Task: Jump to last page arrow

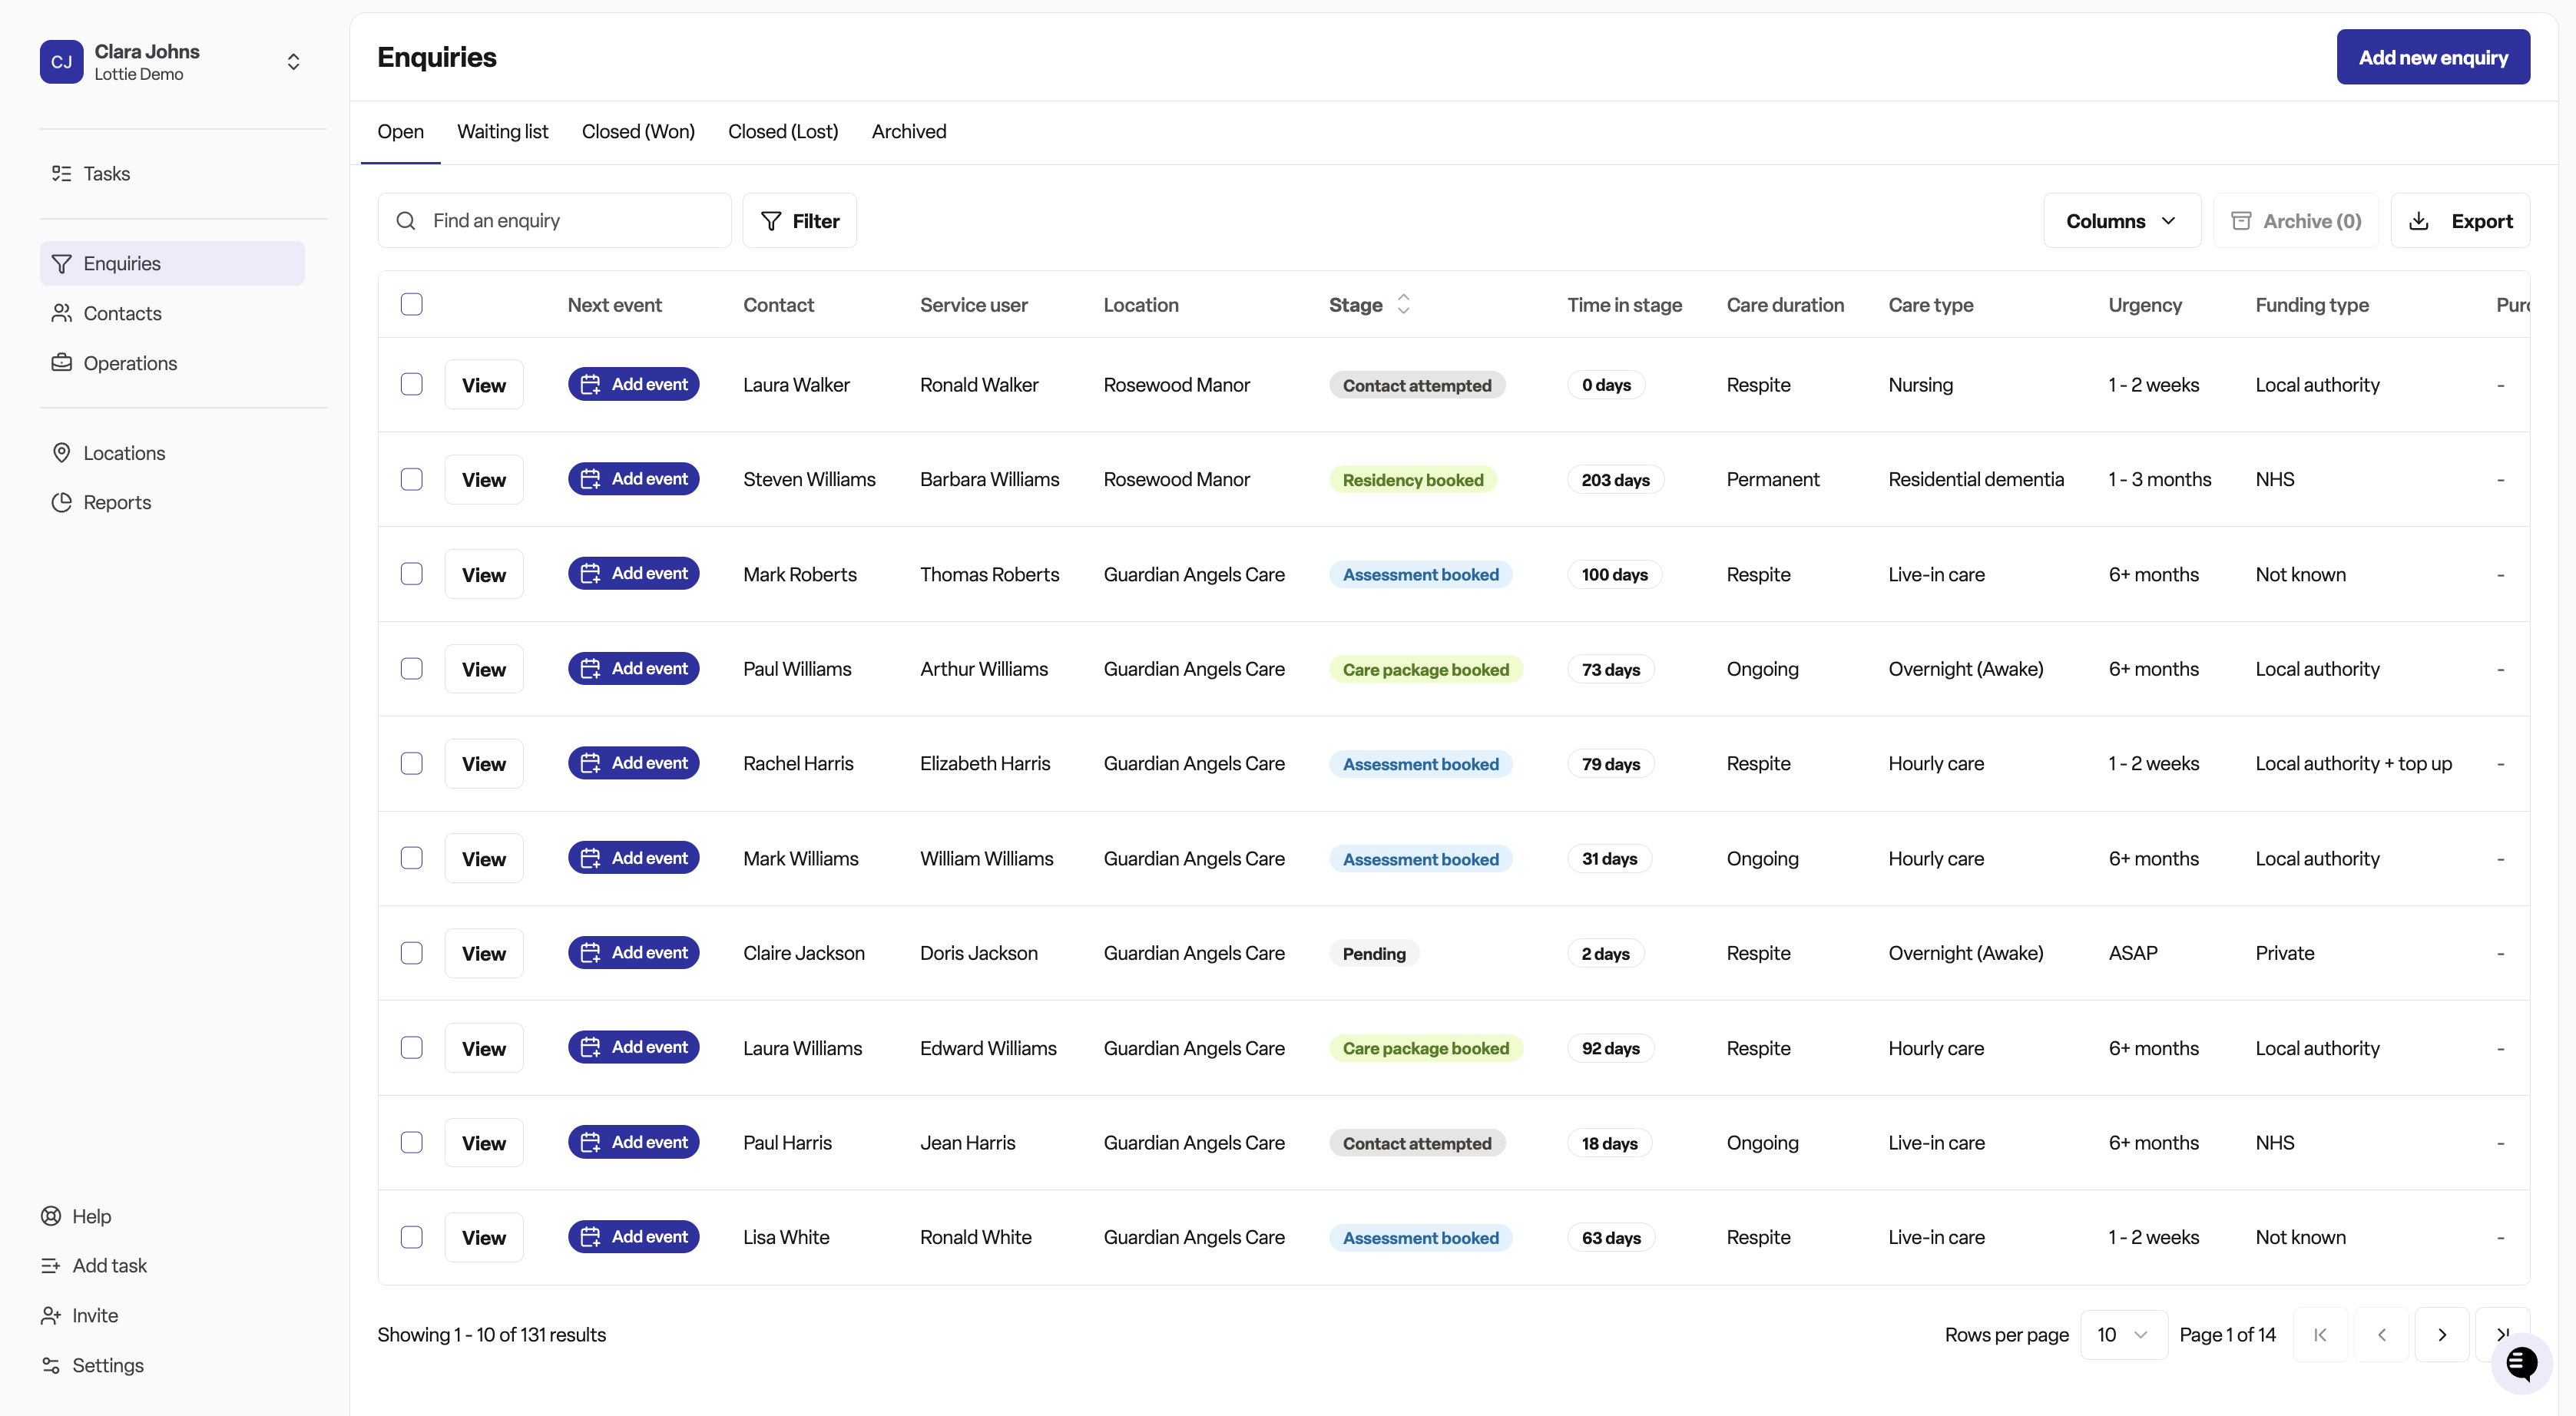Action: point(2502,1335)
